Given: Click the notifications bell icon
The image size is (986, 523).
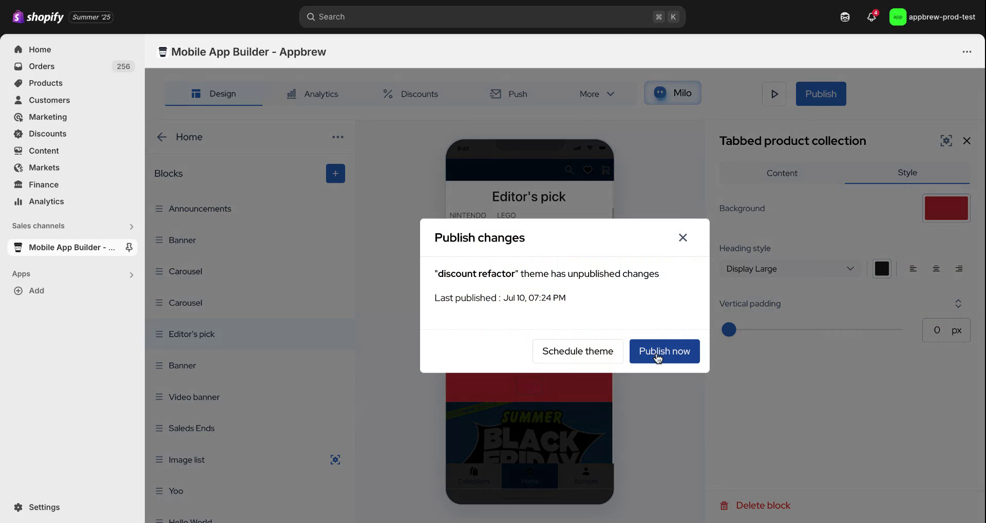Looking at the screenshot, I should point(871,17).
